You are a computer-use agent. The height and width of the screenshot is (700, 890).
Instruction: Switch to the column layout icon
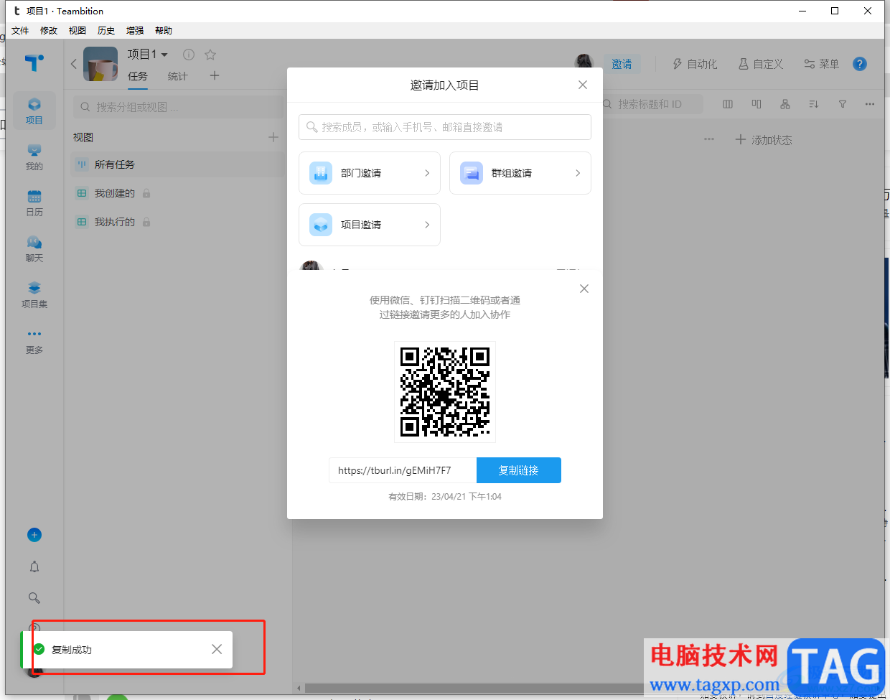(x=728, y=104)
